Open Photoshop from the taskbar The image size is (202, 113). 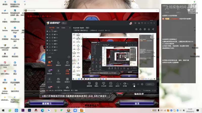pyautogui.click(x=29, y=110)
